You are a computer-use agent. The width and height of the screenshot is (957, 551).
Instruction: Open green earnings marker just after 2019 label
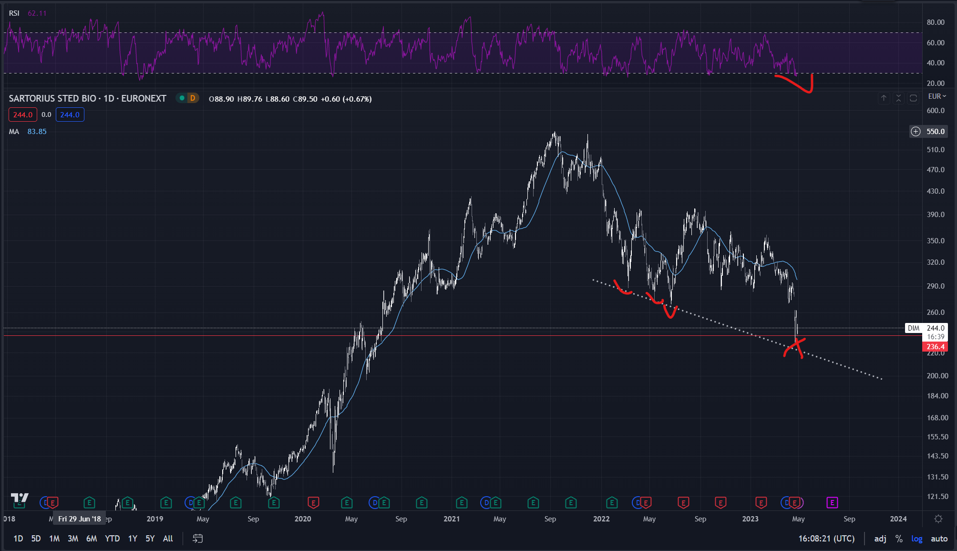click(x=166, y=502)
